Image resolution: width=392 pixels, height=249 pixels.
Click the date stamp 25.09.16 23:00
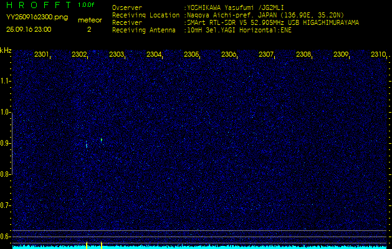(x=29, y=29)
